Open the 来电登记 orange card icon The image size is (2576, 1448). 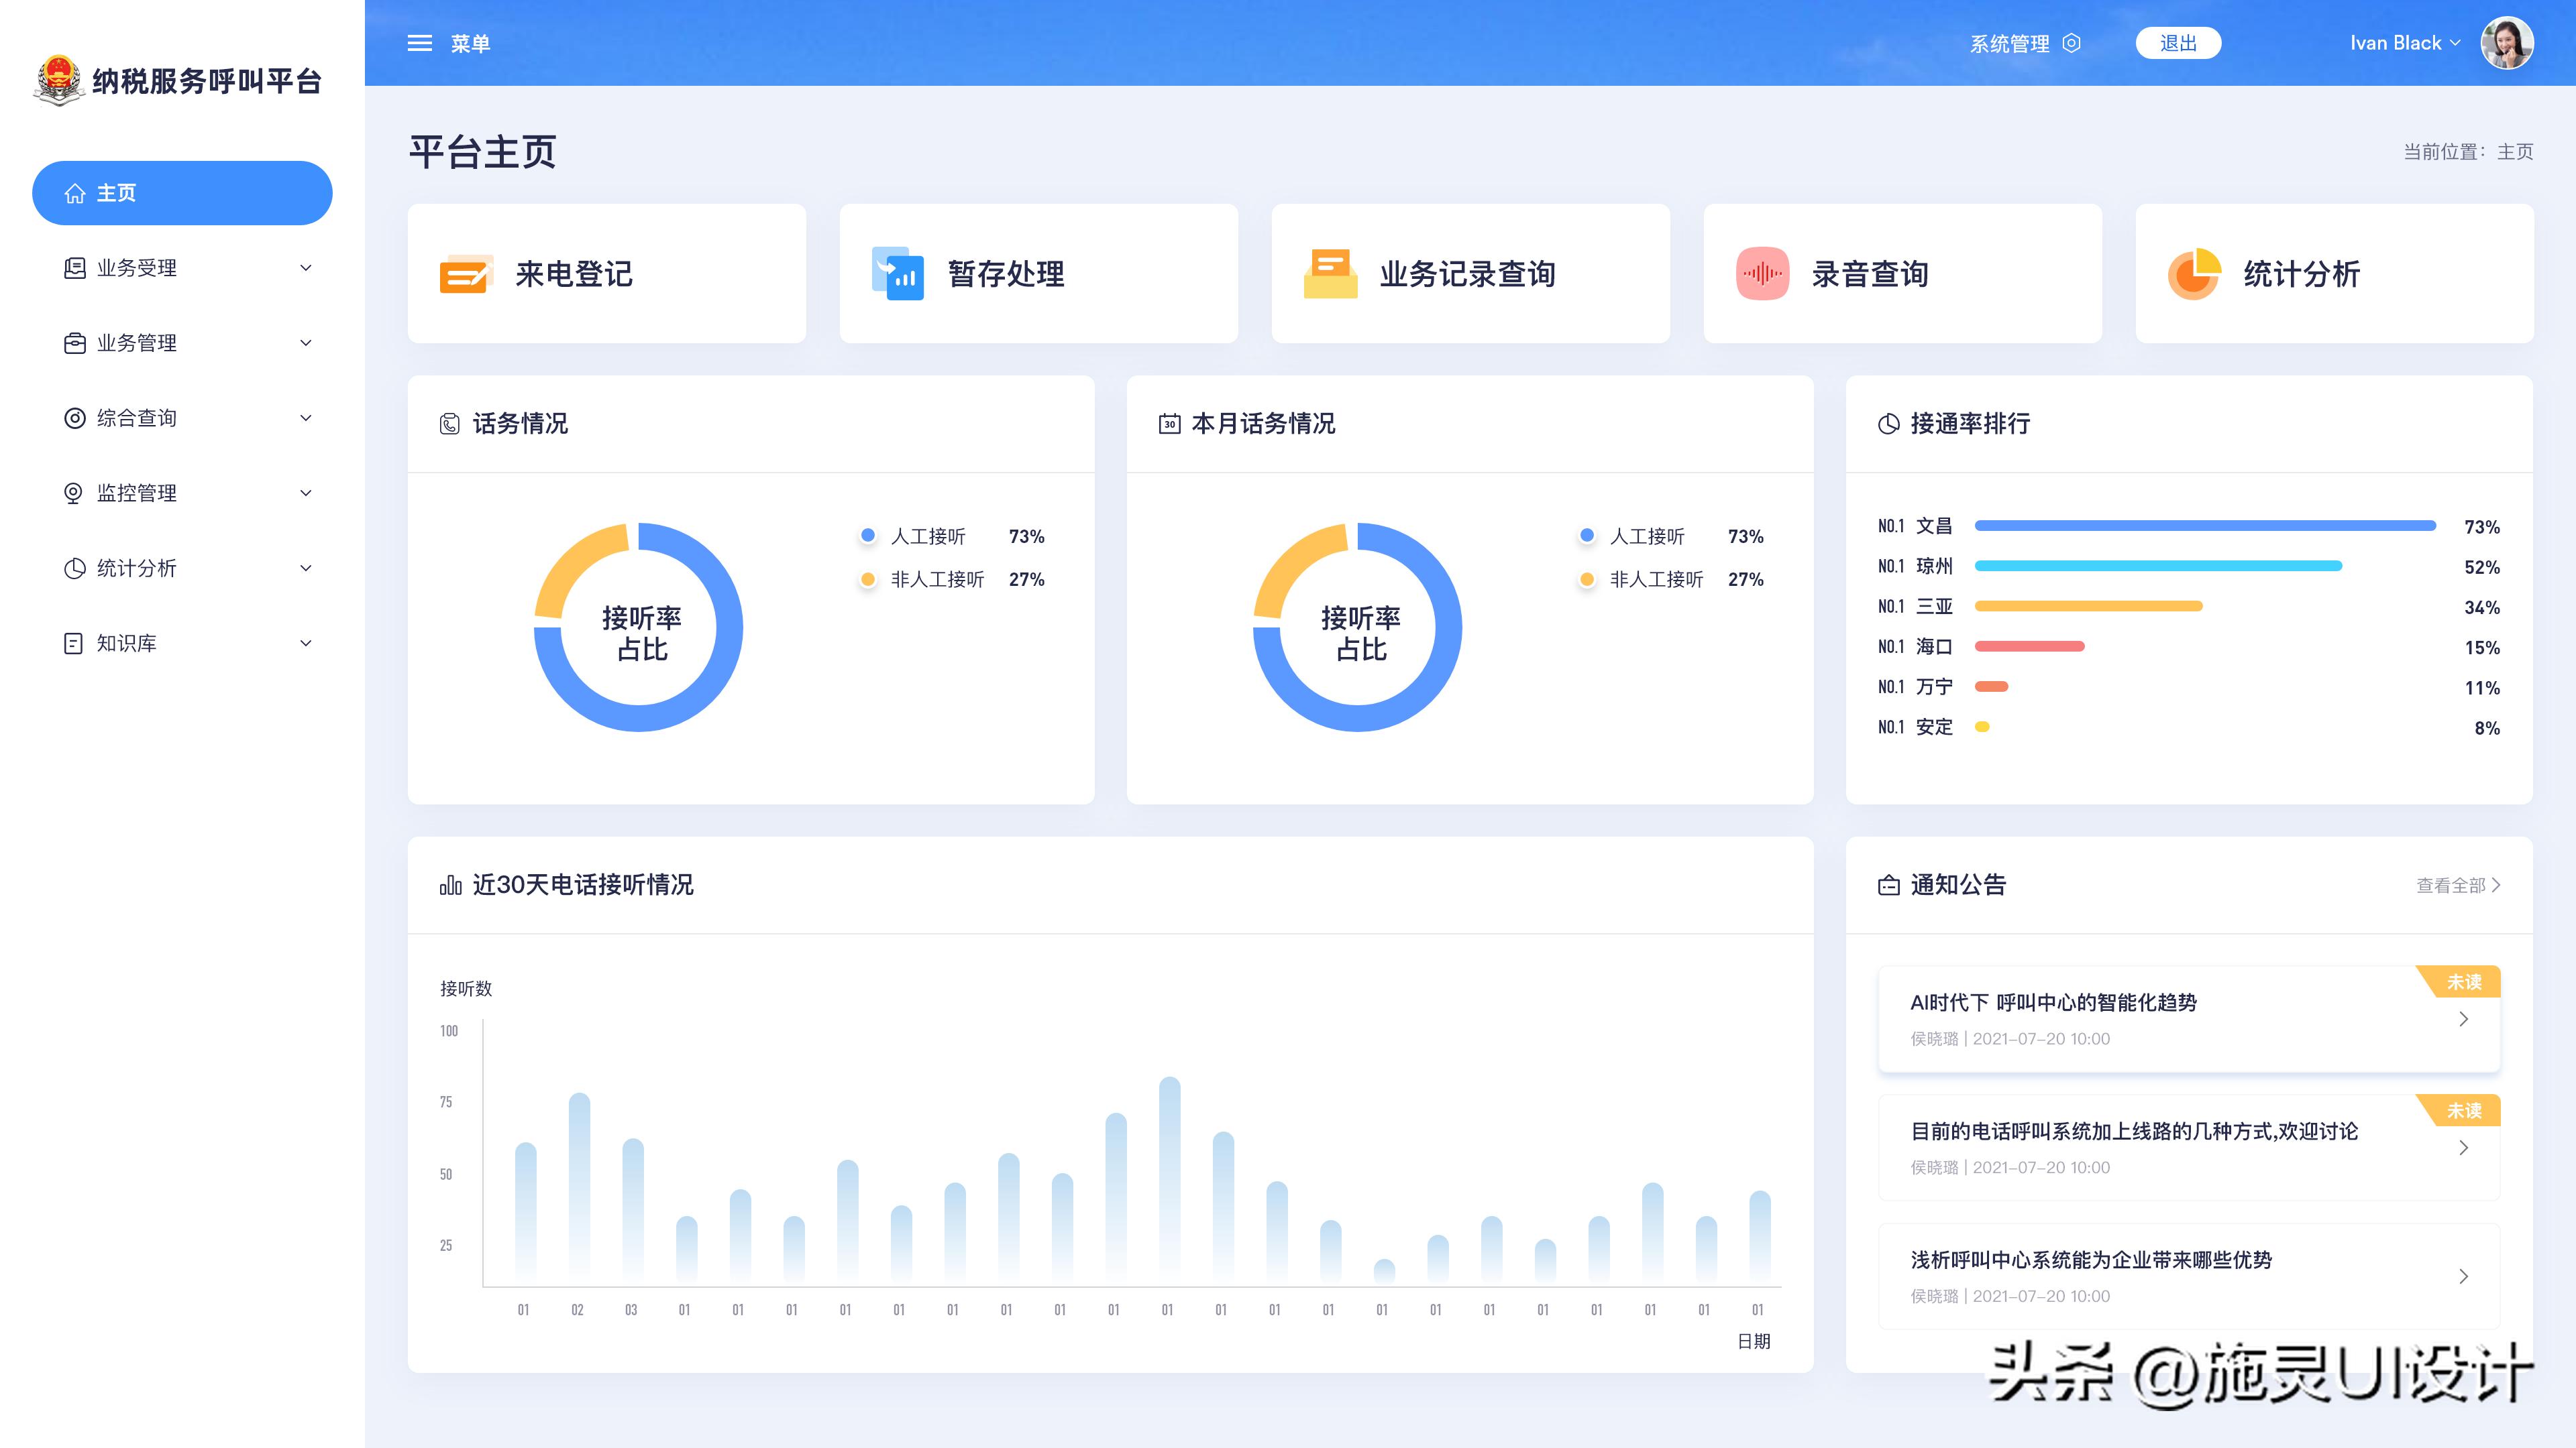pos(466,274)
